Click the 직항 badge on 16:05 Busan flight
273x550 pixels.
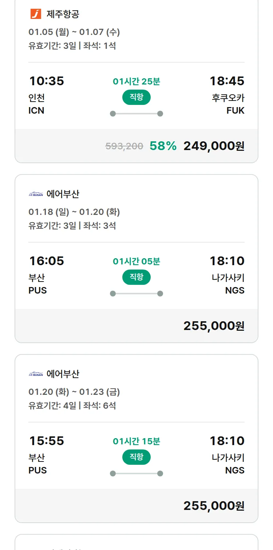point(136,277)
